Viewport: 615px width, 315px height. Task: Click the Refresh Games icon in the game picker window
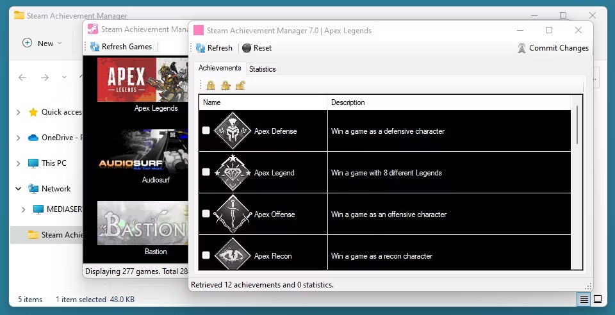(95, 47)
